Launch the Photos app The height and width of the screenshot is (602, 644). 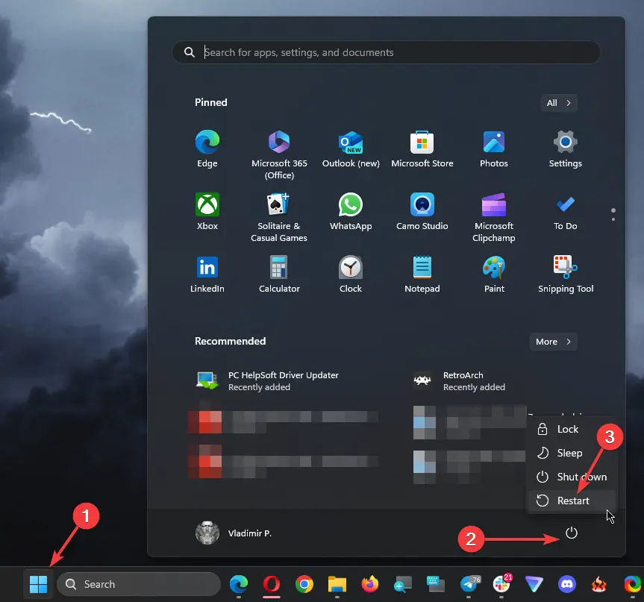click(494, 148)
